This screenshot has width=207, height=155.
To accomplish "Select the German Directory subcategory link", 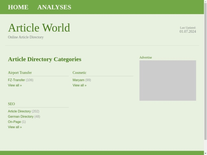I will point(21,117).
